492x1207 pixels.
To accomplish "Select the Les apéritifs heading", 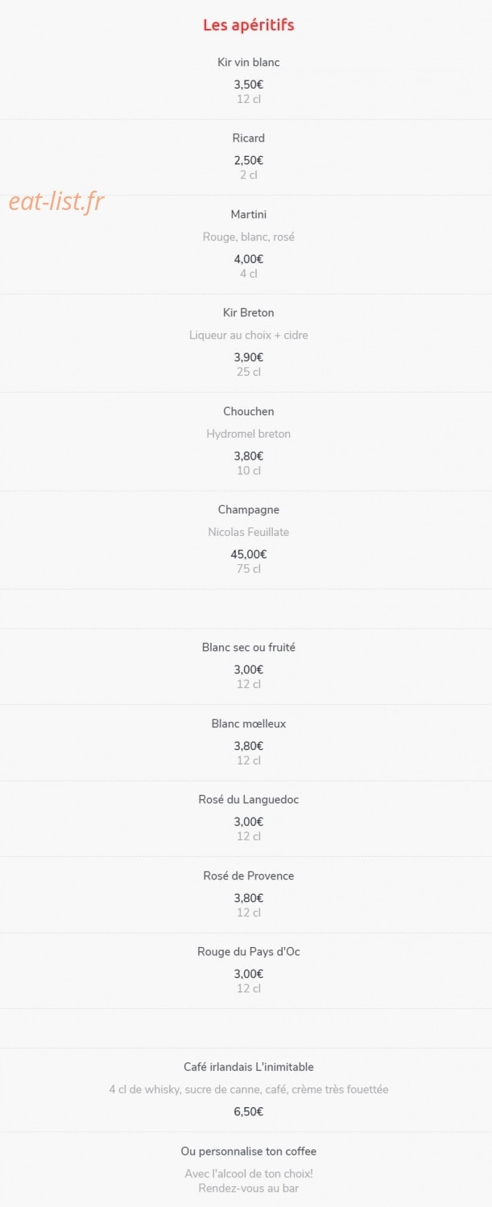I will pos(249,25).
